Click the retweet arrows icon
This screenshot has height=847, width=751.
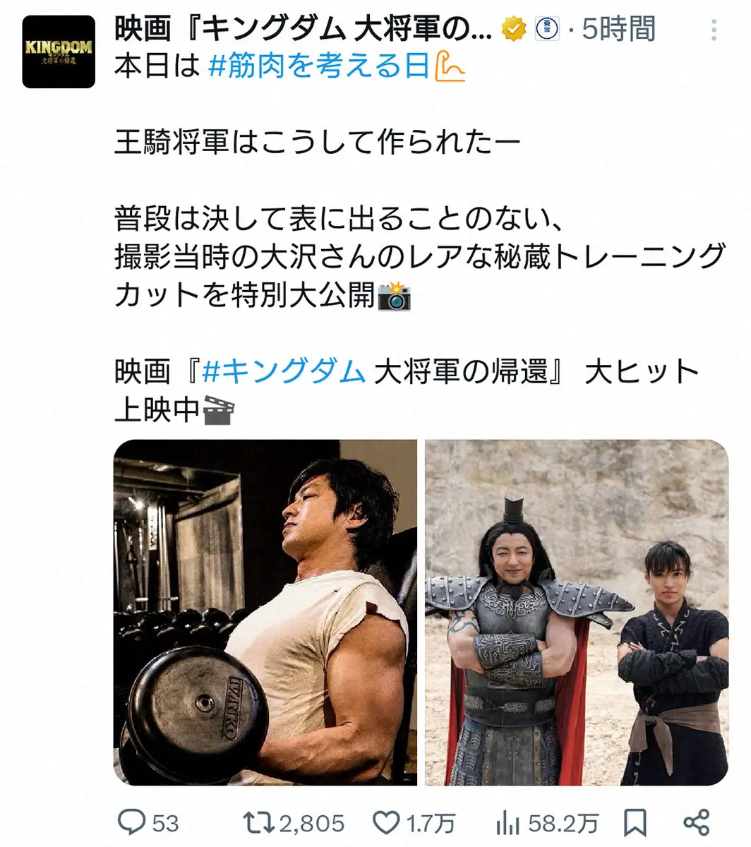tap(259, 822)
